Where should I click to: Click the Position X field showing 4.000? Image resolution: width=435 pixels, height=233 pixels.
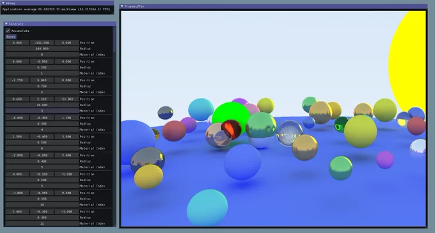click(17, 174)
